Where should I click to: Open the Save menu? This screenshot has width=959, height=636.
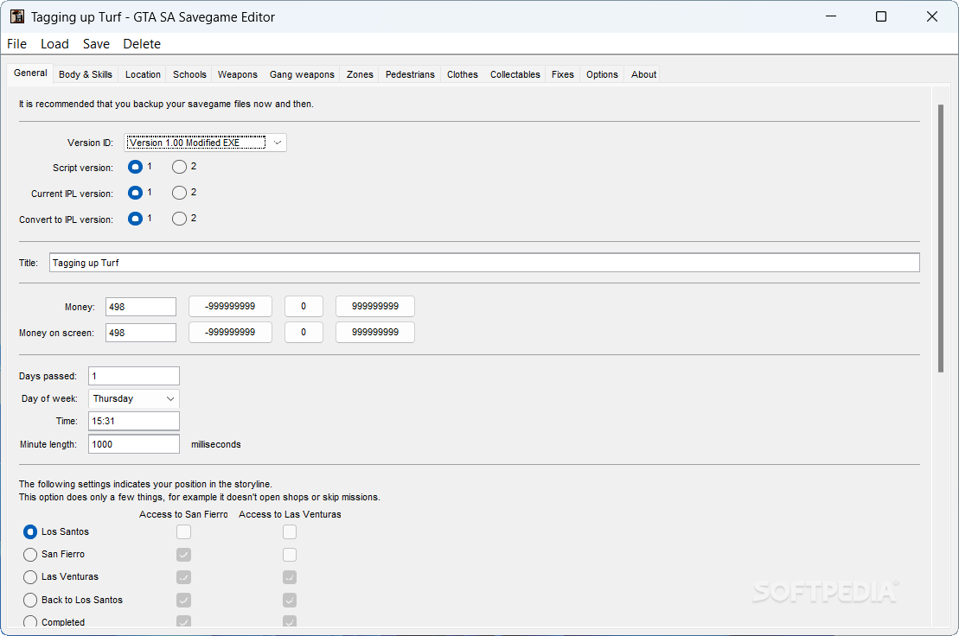pos(96,44)
